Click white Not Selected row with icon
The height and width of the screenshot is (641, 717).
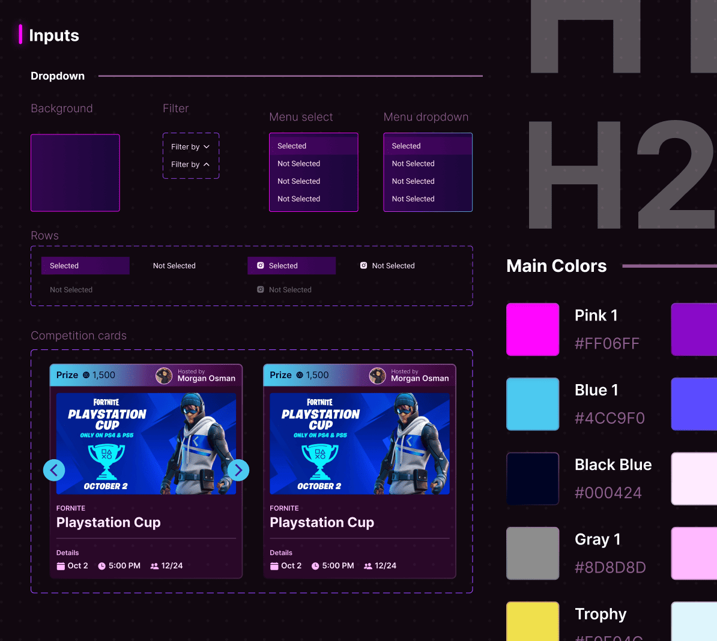pyautogui.click(x=388, y=265)
